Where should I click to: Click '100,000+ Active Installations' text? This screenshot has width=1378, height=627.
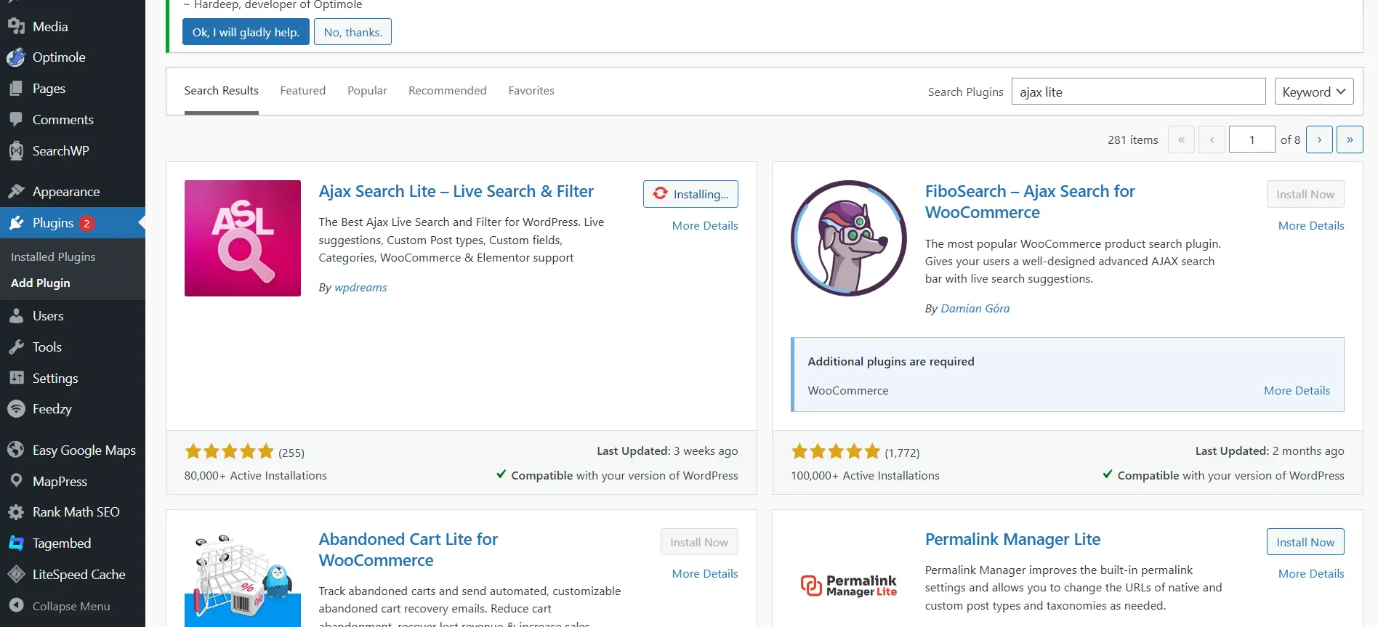pos(865,476)
